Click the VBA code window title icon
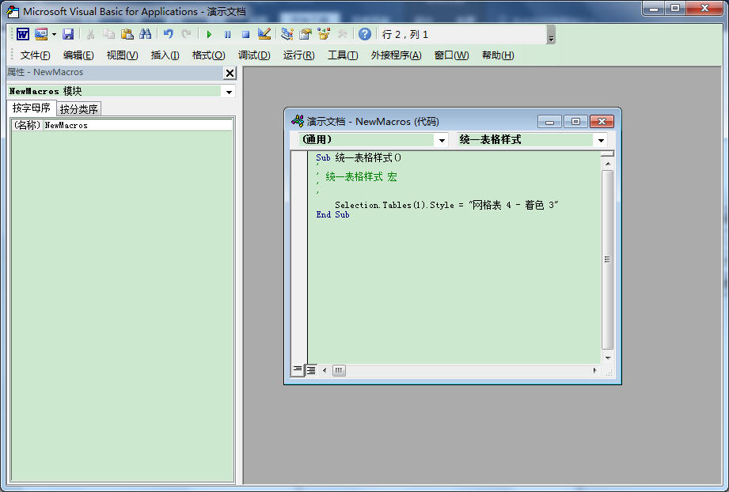The width and height of the screenshot is (729, 492). click(x=298, y=121)
